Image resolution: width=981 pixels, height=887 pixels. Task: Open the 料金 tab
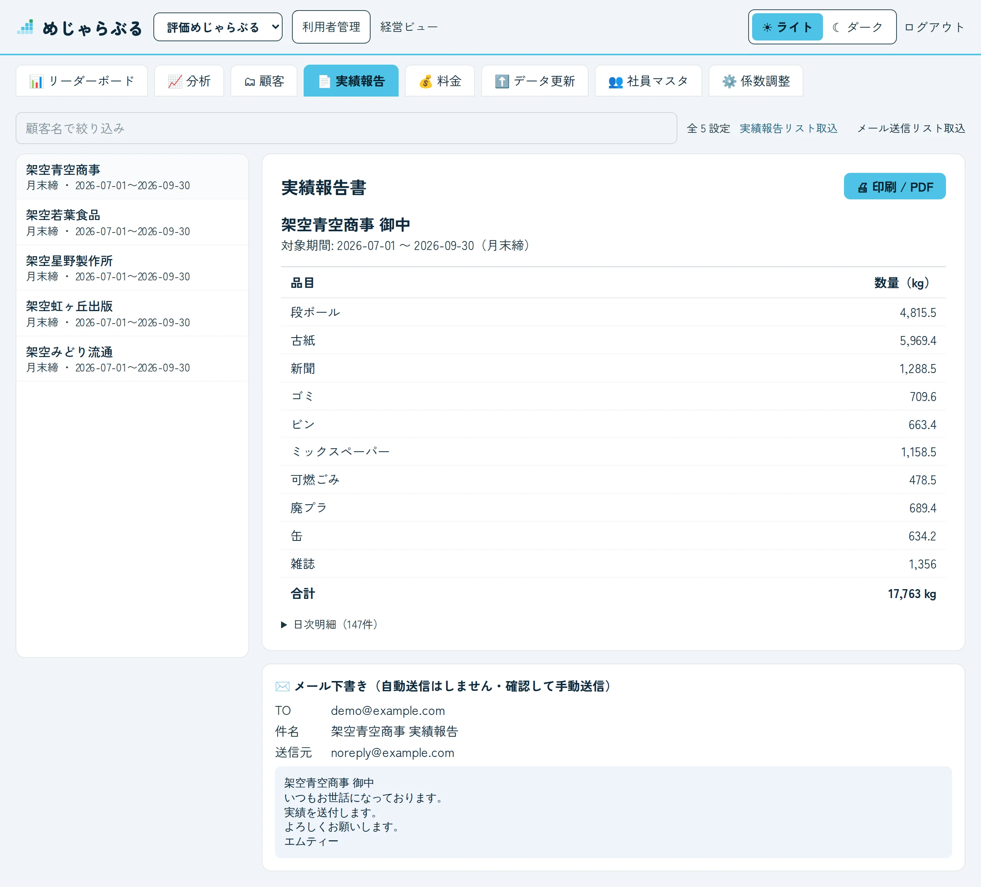point(440,81)
